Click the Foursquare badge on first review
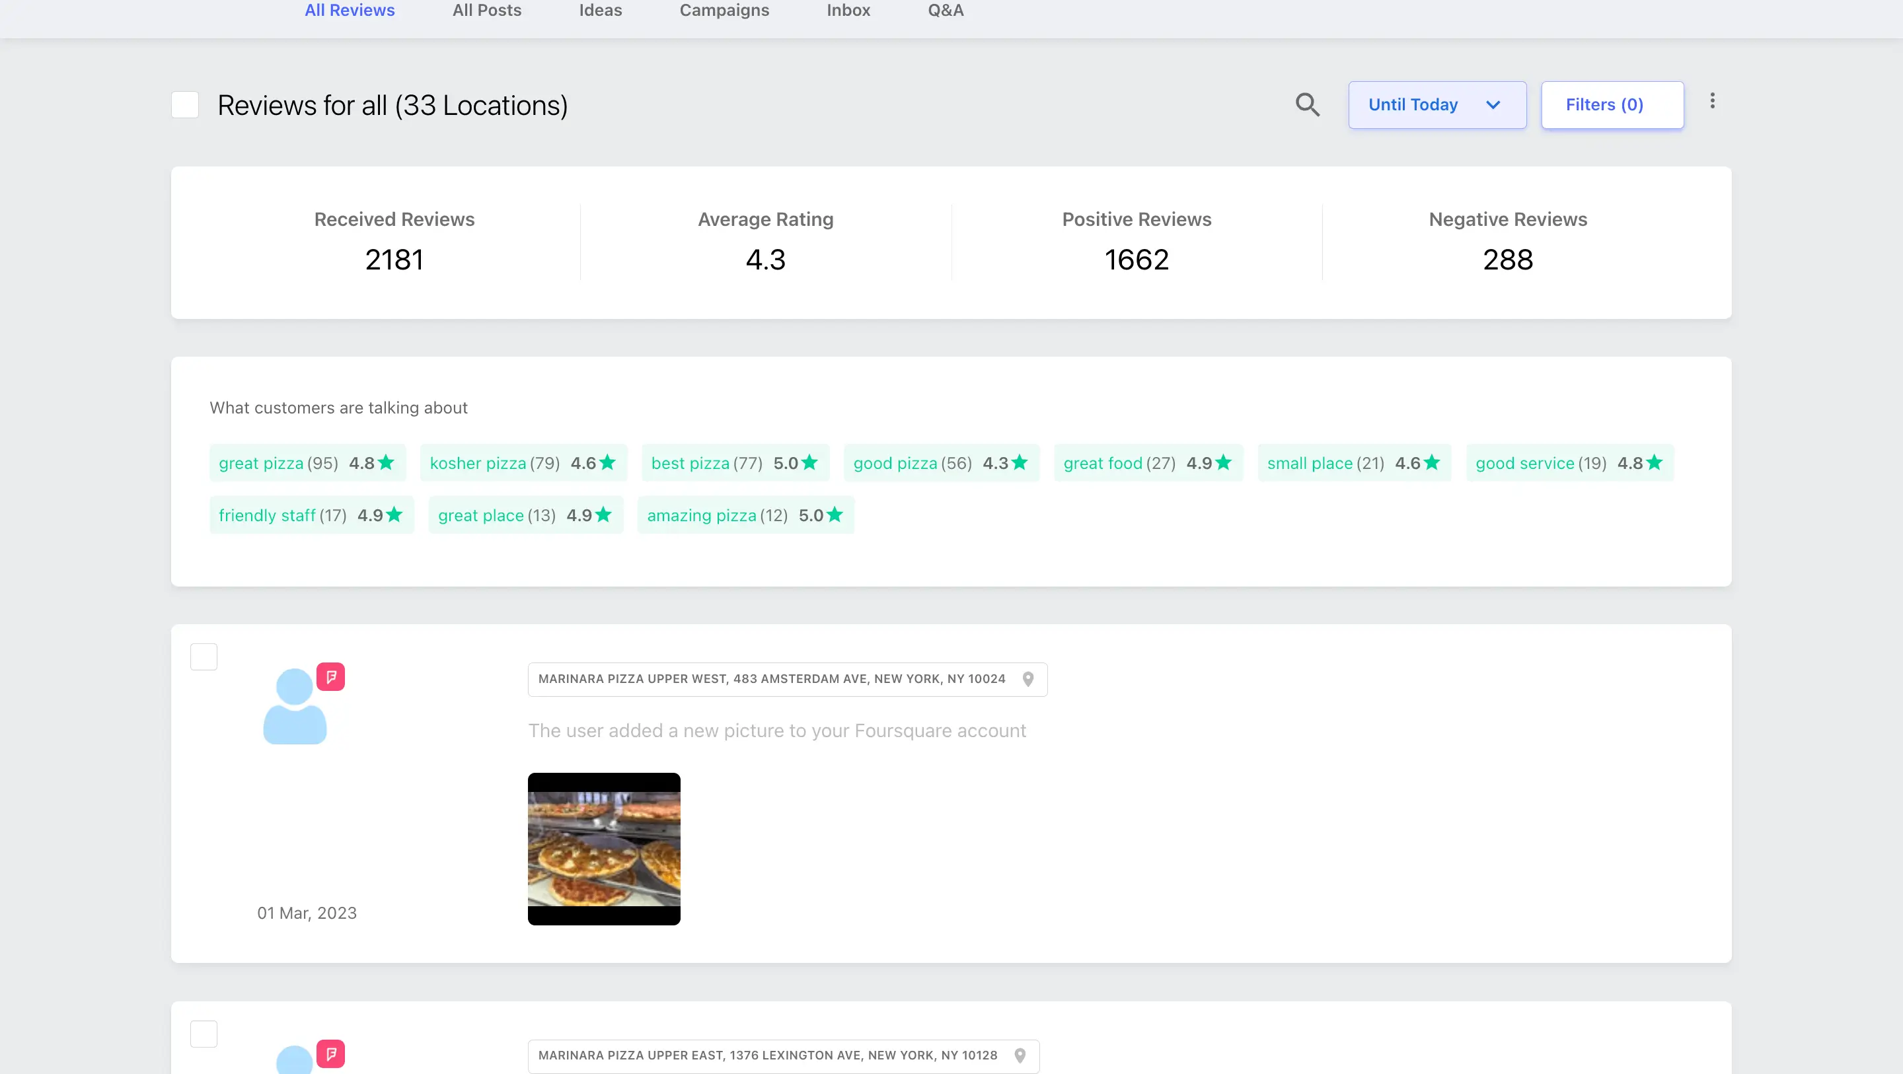 (330, 676)
